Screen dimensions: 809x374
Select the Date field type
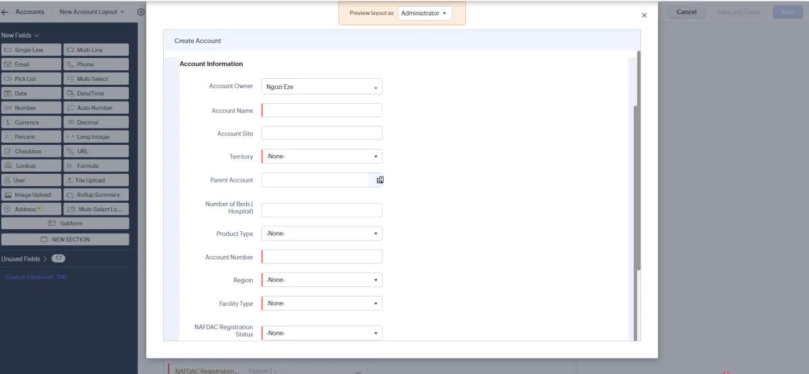(31, 94)
